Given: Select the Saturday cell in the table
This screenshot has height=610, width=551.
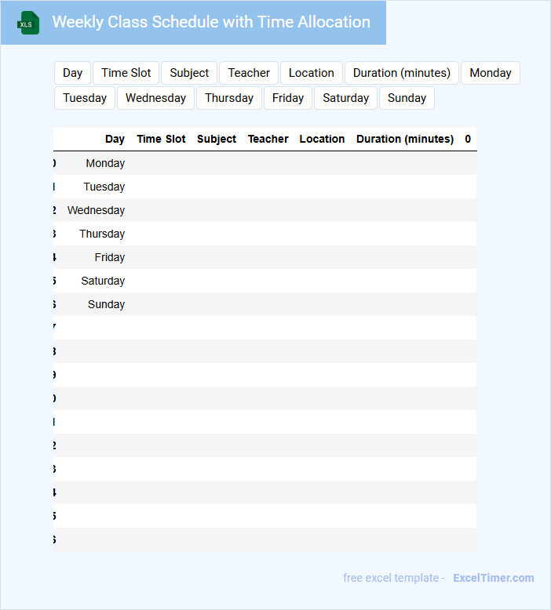Looking at the screenshot, I should pyautogui.click(x=103, y=281).
